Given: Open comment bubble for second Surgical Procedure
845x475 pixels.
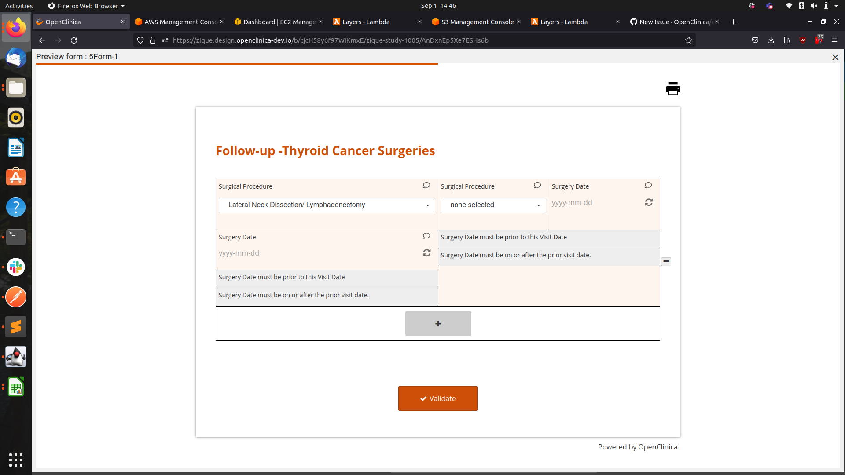Looking at the screenshot, I should click(537, 186).
